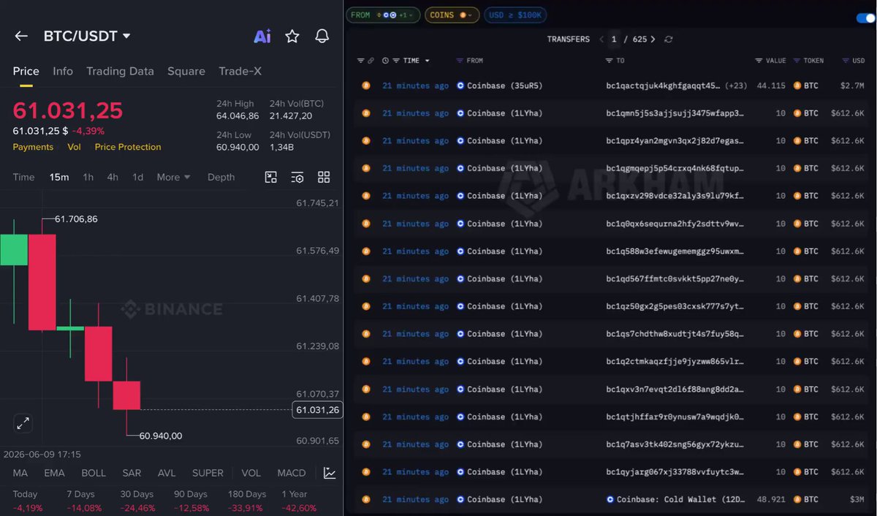Click the Coinbase logo on the Cold Wallet row
The height and width of the screenshot is (516, 877).
point(610,499)
